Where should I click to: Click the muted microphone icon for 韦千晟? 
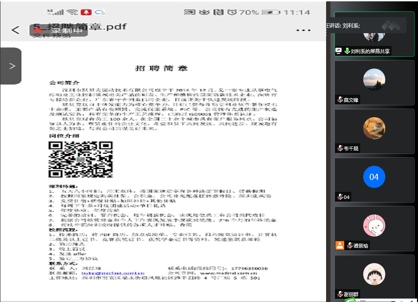pyautogui.click(x=340, y=149)
